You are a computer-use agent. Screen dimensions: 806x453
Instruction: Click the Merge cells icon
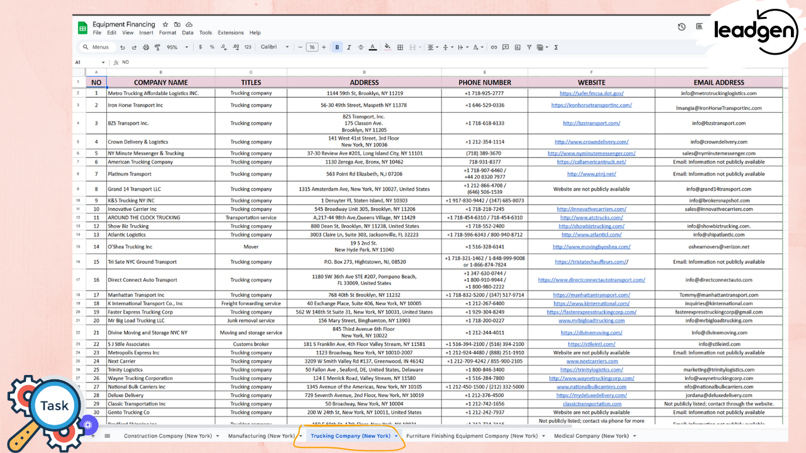[412, 47]
